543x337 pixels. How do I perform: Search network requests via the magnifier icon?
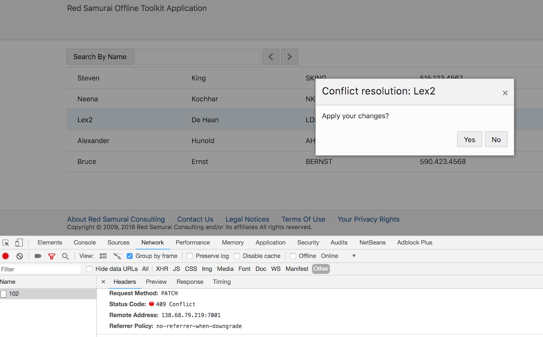click(x=65, y=256)
